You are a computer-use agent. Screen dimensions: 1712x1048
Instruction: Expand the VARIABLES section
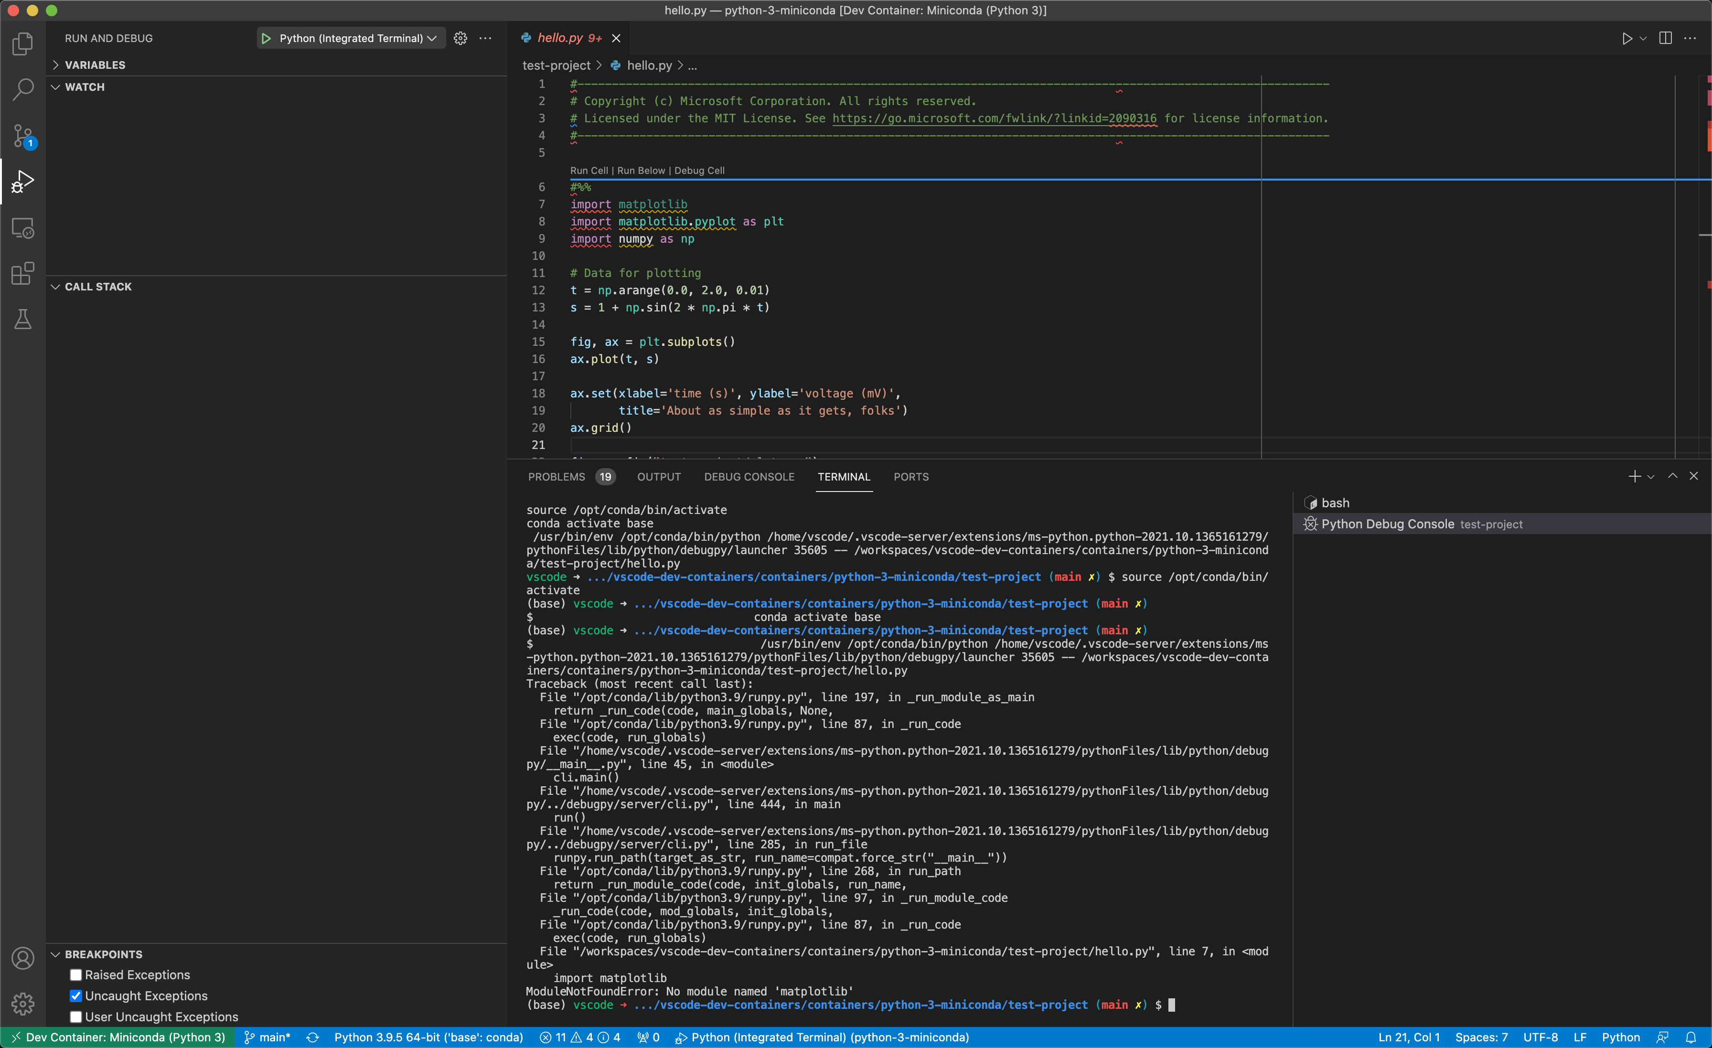95,64
